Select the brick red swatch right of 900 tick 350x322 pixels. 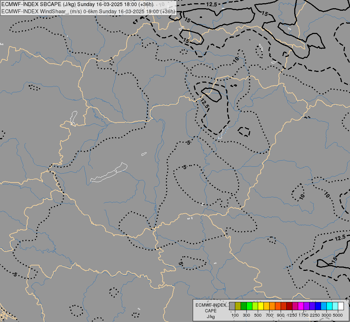point(284,306)
